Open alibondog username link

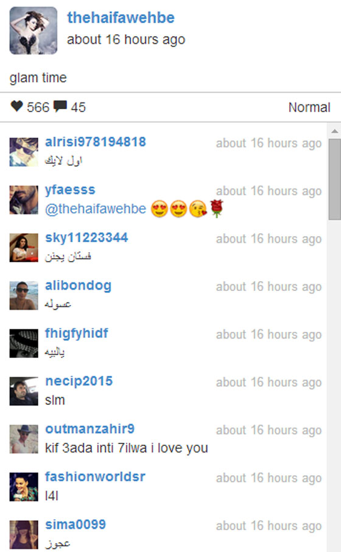coord(78,285)
